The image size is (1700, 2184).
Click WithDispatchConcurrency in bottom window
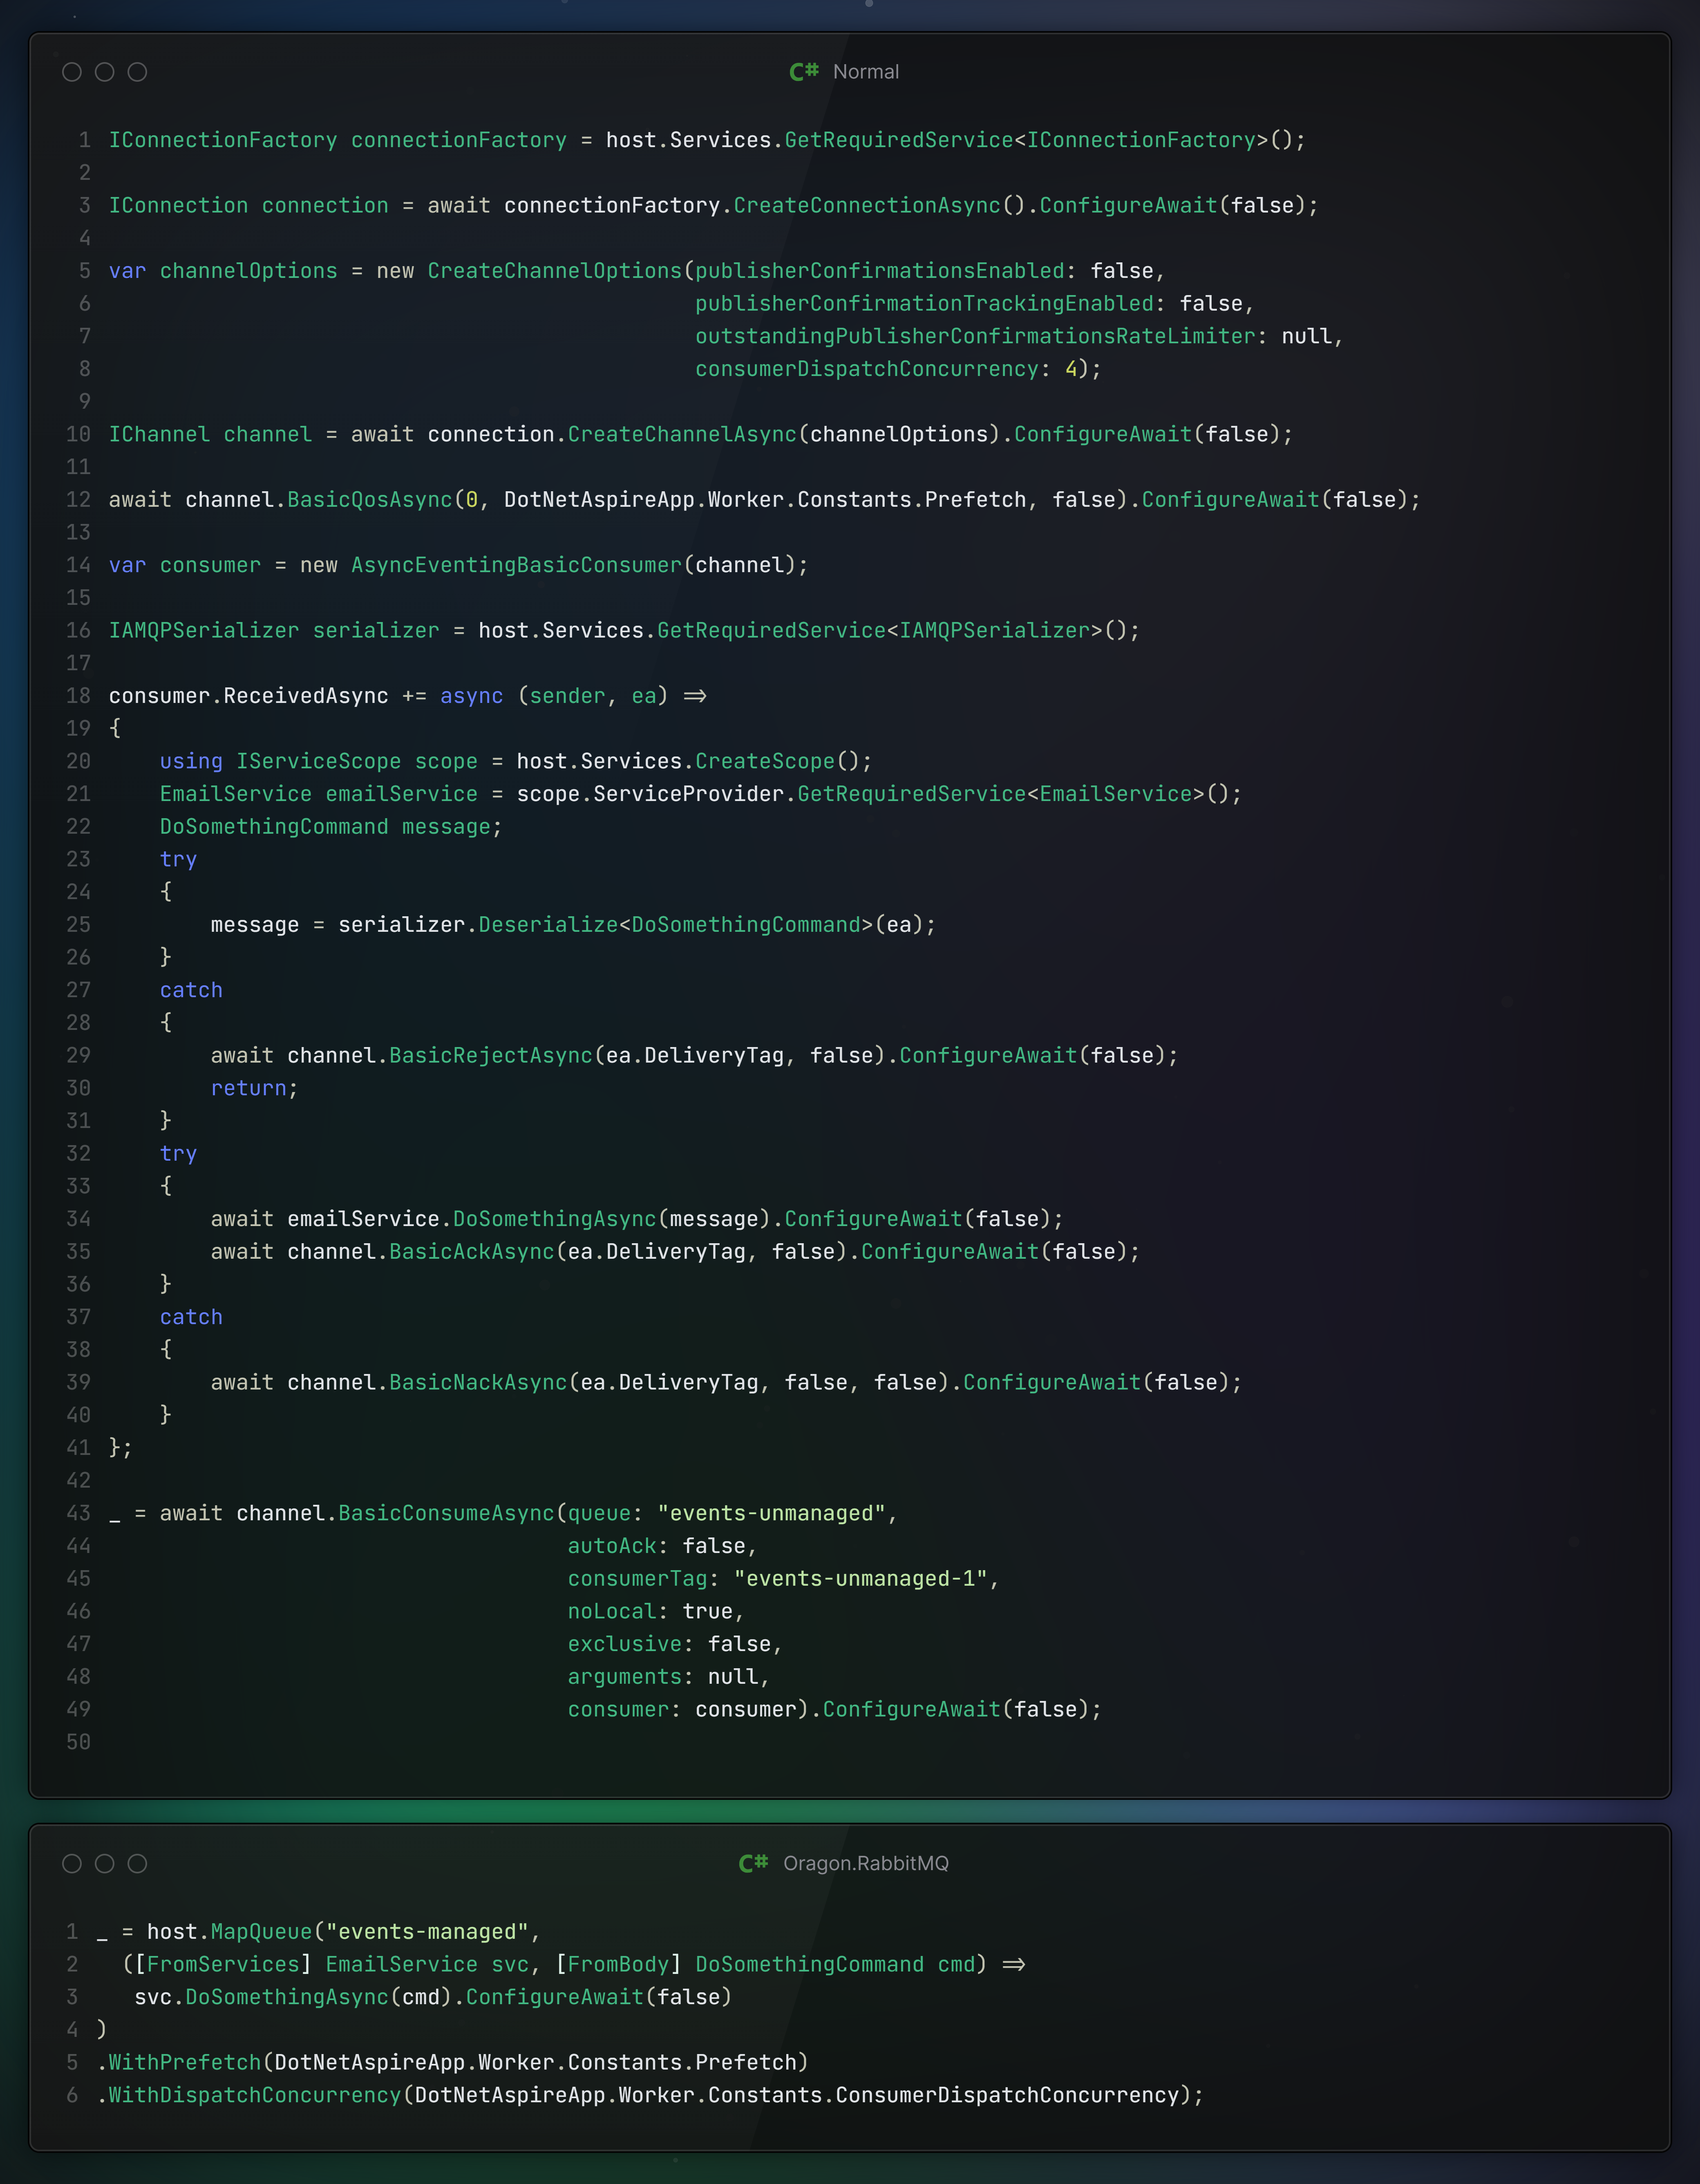click(x=254, y=2095)
